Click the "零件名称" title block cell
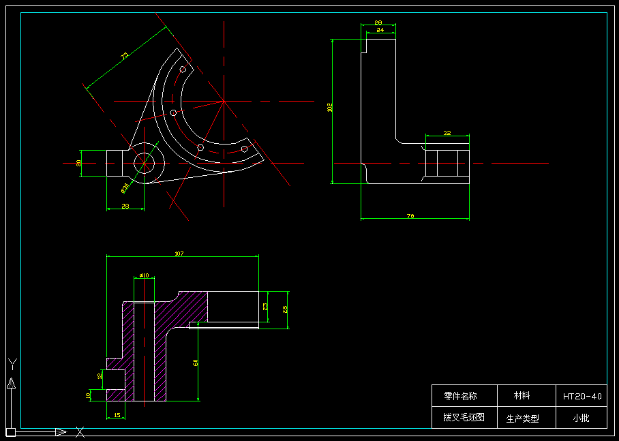This screenshot has width=619, height=441. (464, 395)
